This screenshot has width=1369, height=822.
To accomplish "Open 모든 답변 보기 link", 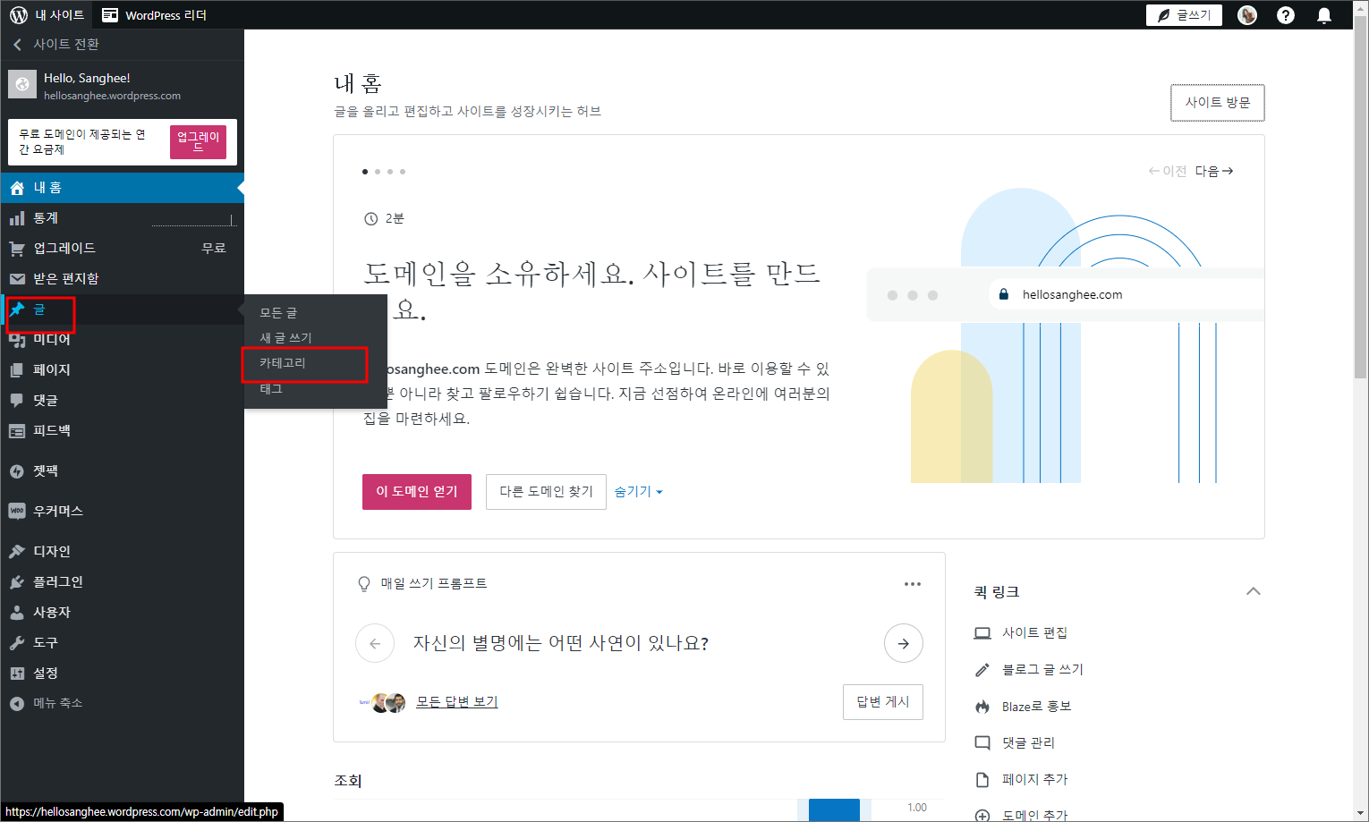I will click(x=456, y=702).
